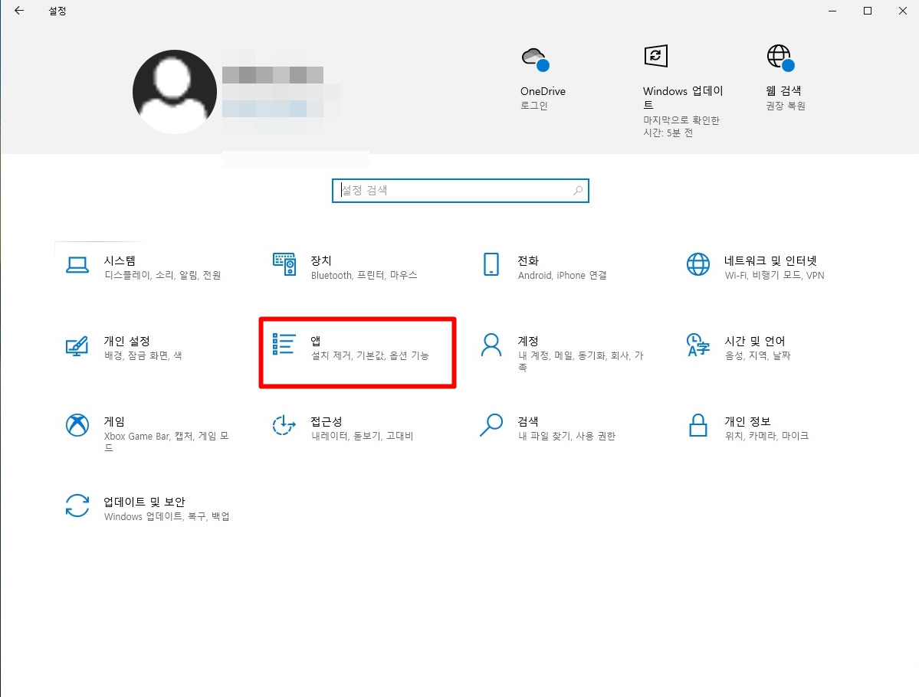This screenshot has height=697, width=919.
Task: Click 'Bluetooth, 프린터, 마우스' description
Action: (x=364, y=275)
